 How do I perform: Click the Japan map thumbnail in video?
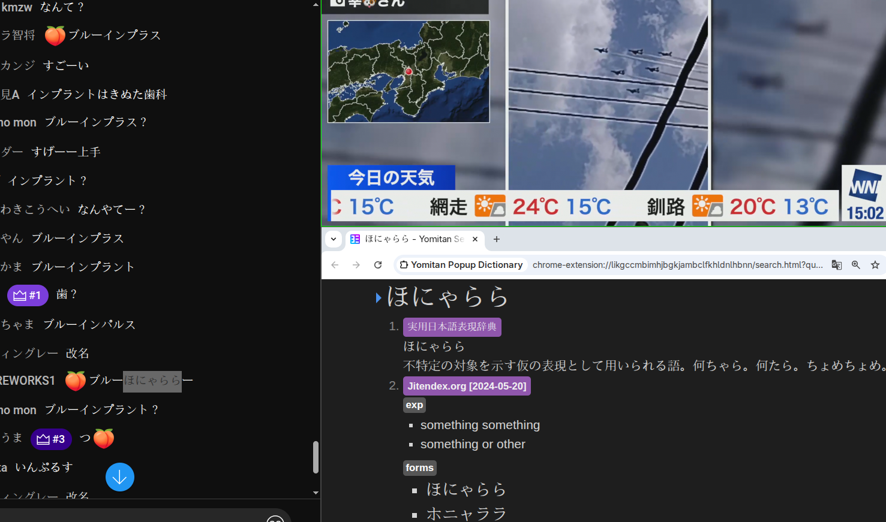pos(409,71)
